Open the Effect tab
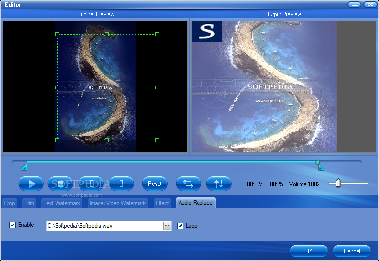Viewport: 379px width, 261px height. [162, 203]
